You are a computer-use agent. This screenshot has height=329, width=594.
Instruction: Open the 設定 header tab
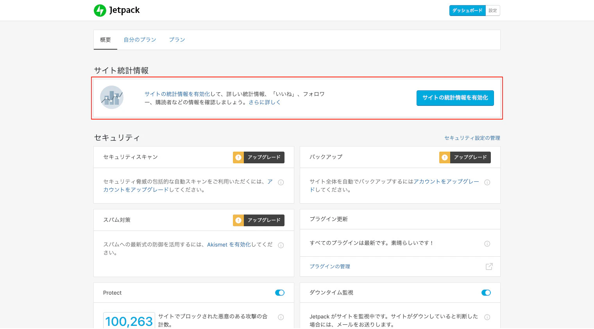(493, 11)
